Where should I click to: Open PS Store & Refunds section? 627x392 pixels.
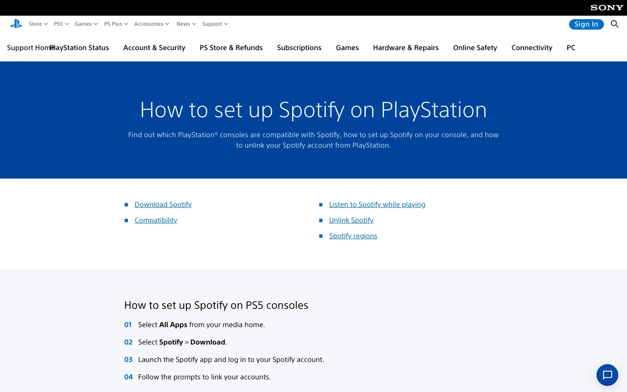coord(231,48)
